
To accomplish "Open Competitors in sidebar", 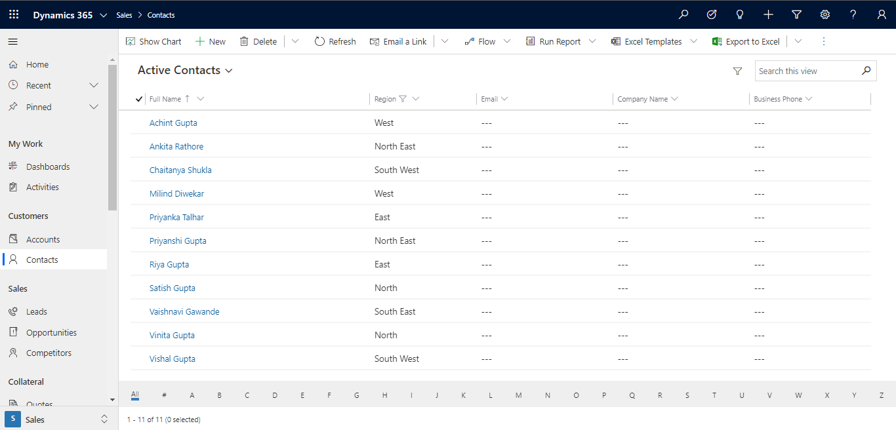I will (49, 353).
